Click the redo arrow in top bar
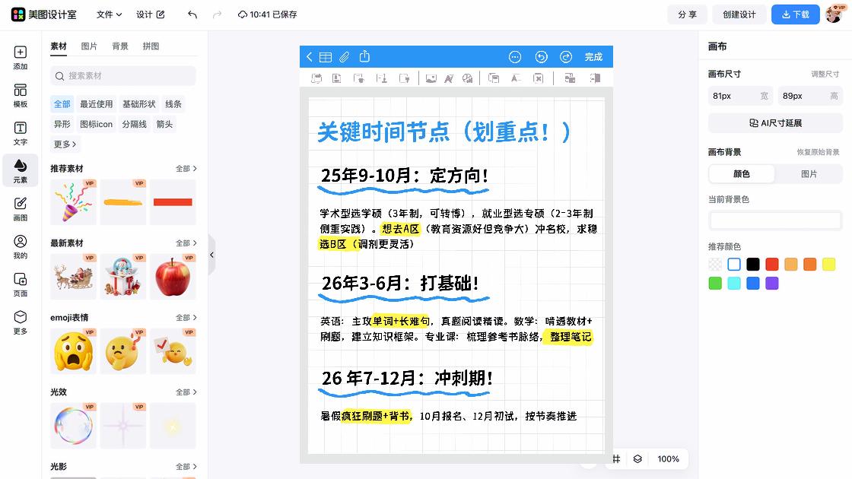 [218, 14]
